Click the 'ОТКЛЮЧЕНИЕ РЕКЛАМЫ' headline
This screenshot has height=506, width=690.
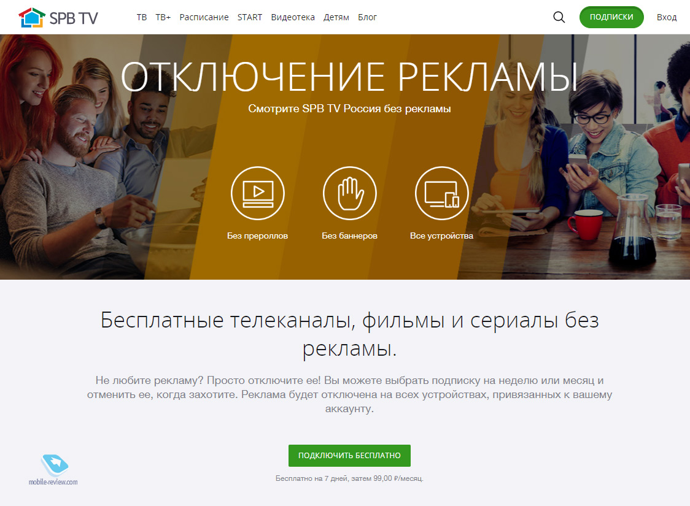click(349, 77)
